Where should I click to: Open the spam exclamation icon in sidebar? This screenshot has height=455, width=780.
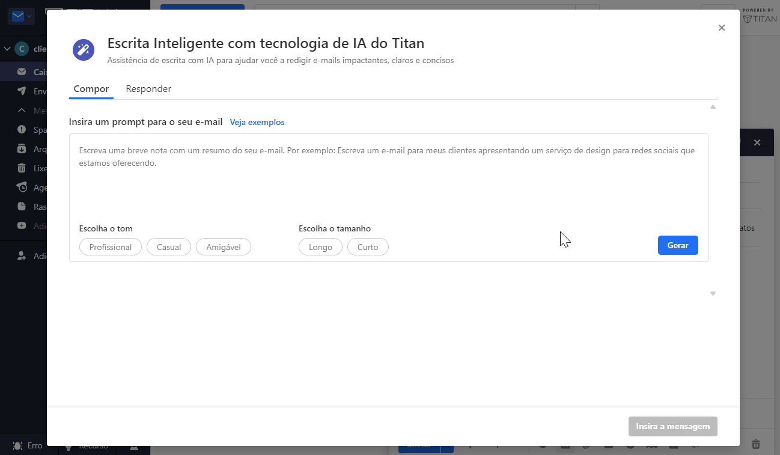22,129
